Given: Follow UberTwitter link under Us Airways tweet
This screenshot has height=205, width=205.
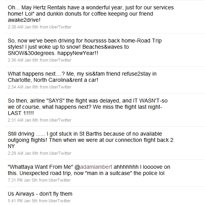Looking at the screenshot, I should tap(60, 201).
